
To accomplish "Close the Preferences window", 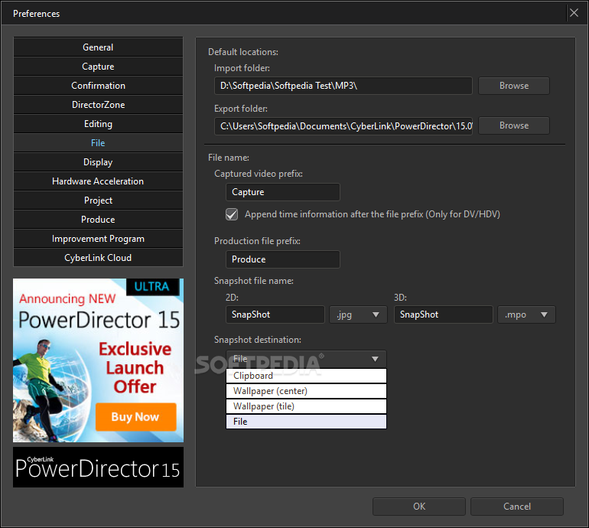I will pyautogui.click(x=574, y=13).
